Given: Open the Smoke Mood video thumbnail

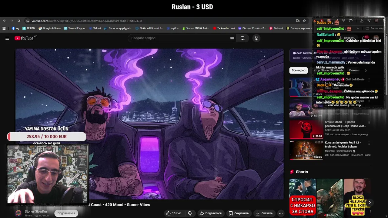Looking at the screenshot, I should [x=306, y=130].
